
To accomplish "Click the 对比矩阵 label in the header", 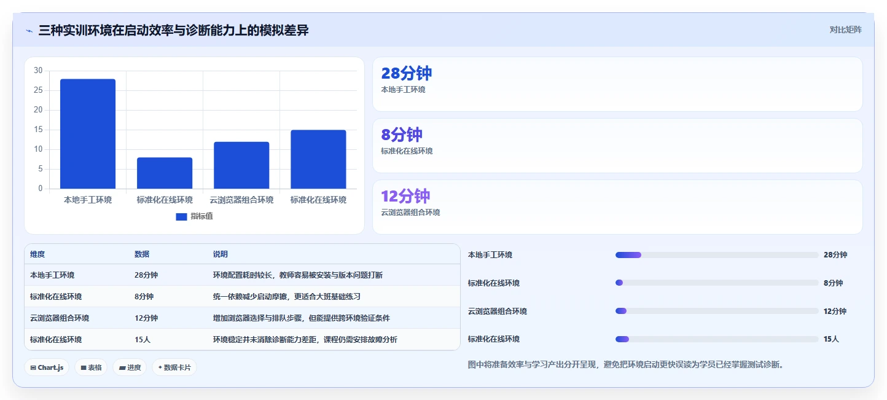I will click(845, 30).
